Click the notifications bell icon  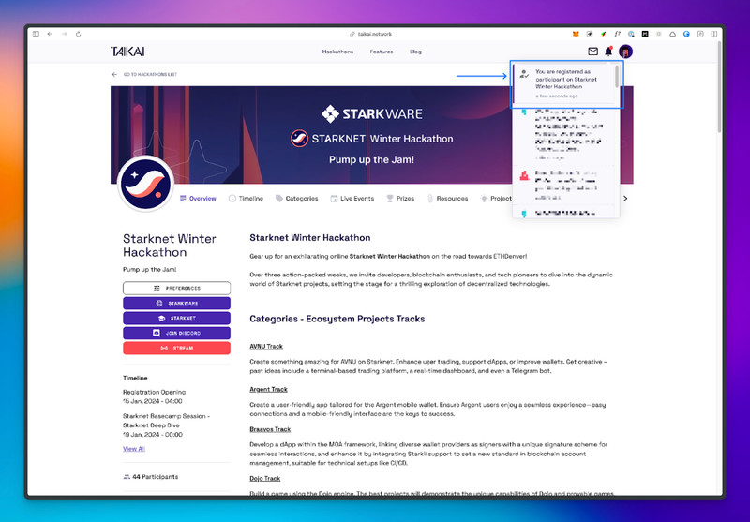coord(608,52)
